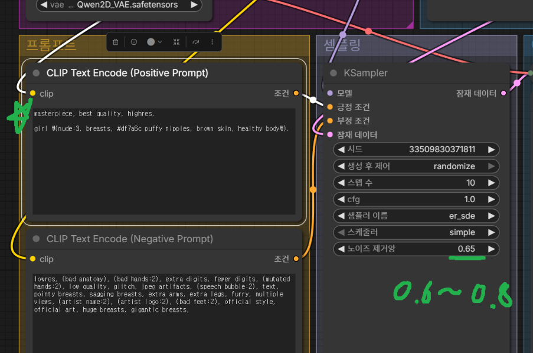
Task: Click the 부정 조건 input port on KSampler
Action: 330,120
